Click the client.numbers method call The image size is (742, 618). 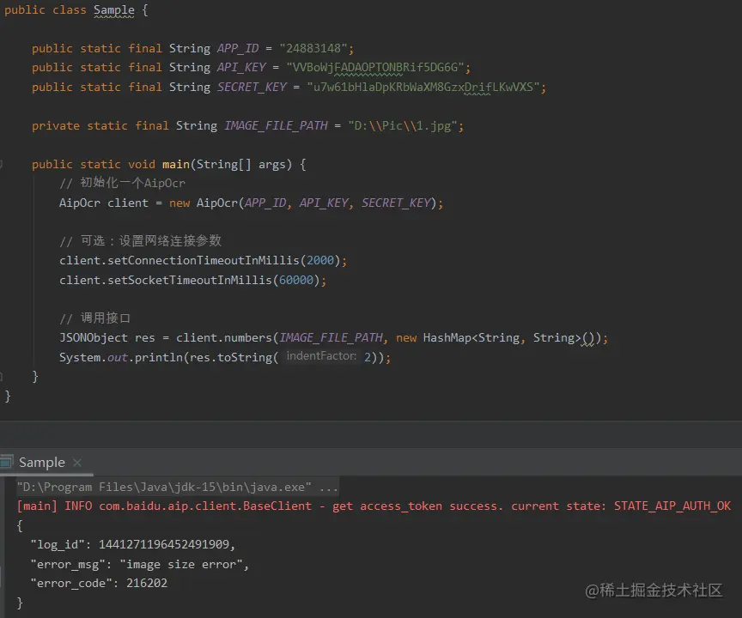pos(224,337)
